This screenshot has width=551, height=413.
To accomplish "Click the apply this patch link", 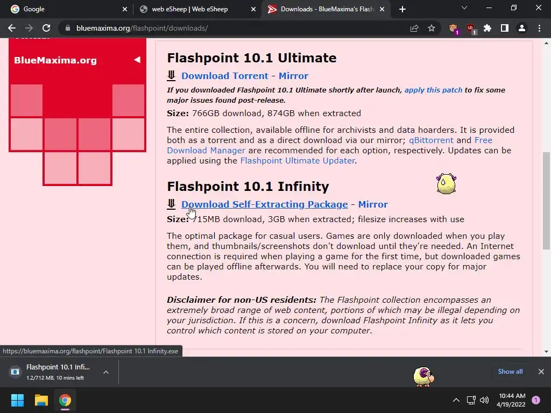I will point(433,90).
